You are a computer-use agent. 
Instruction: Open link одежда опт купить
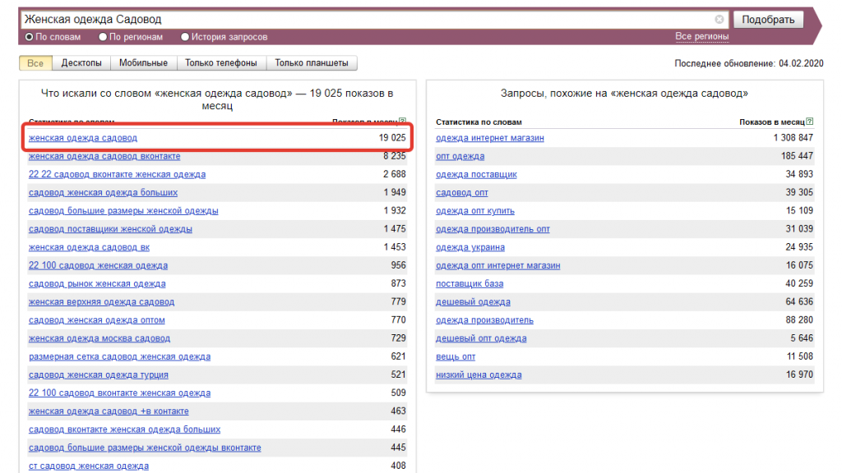point(475,211)
